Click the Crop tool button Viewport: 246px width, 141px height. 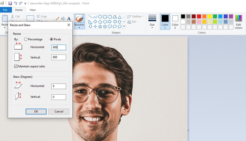42,16
